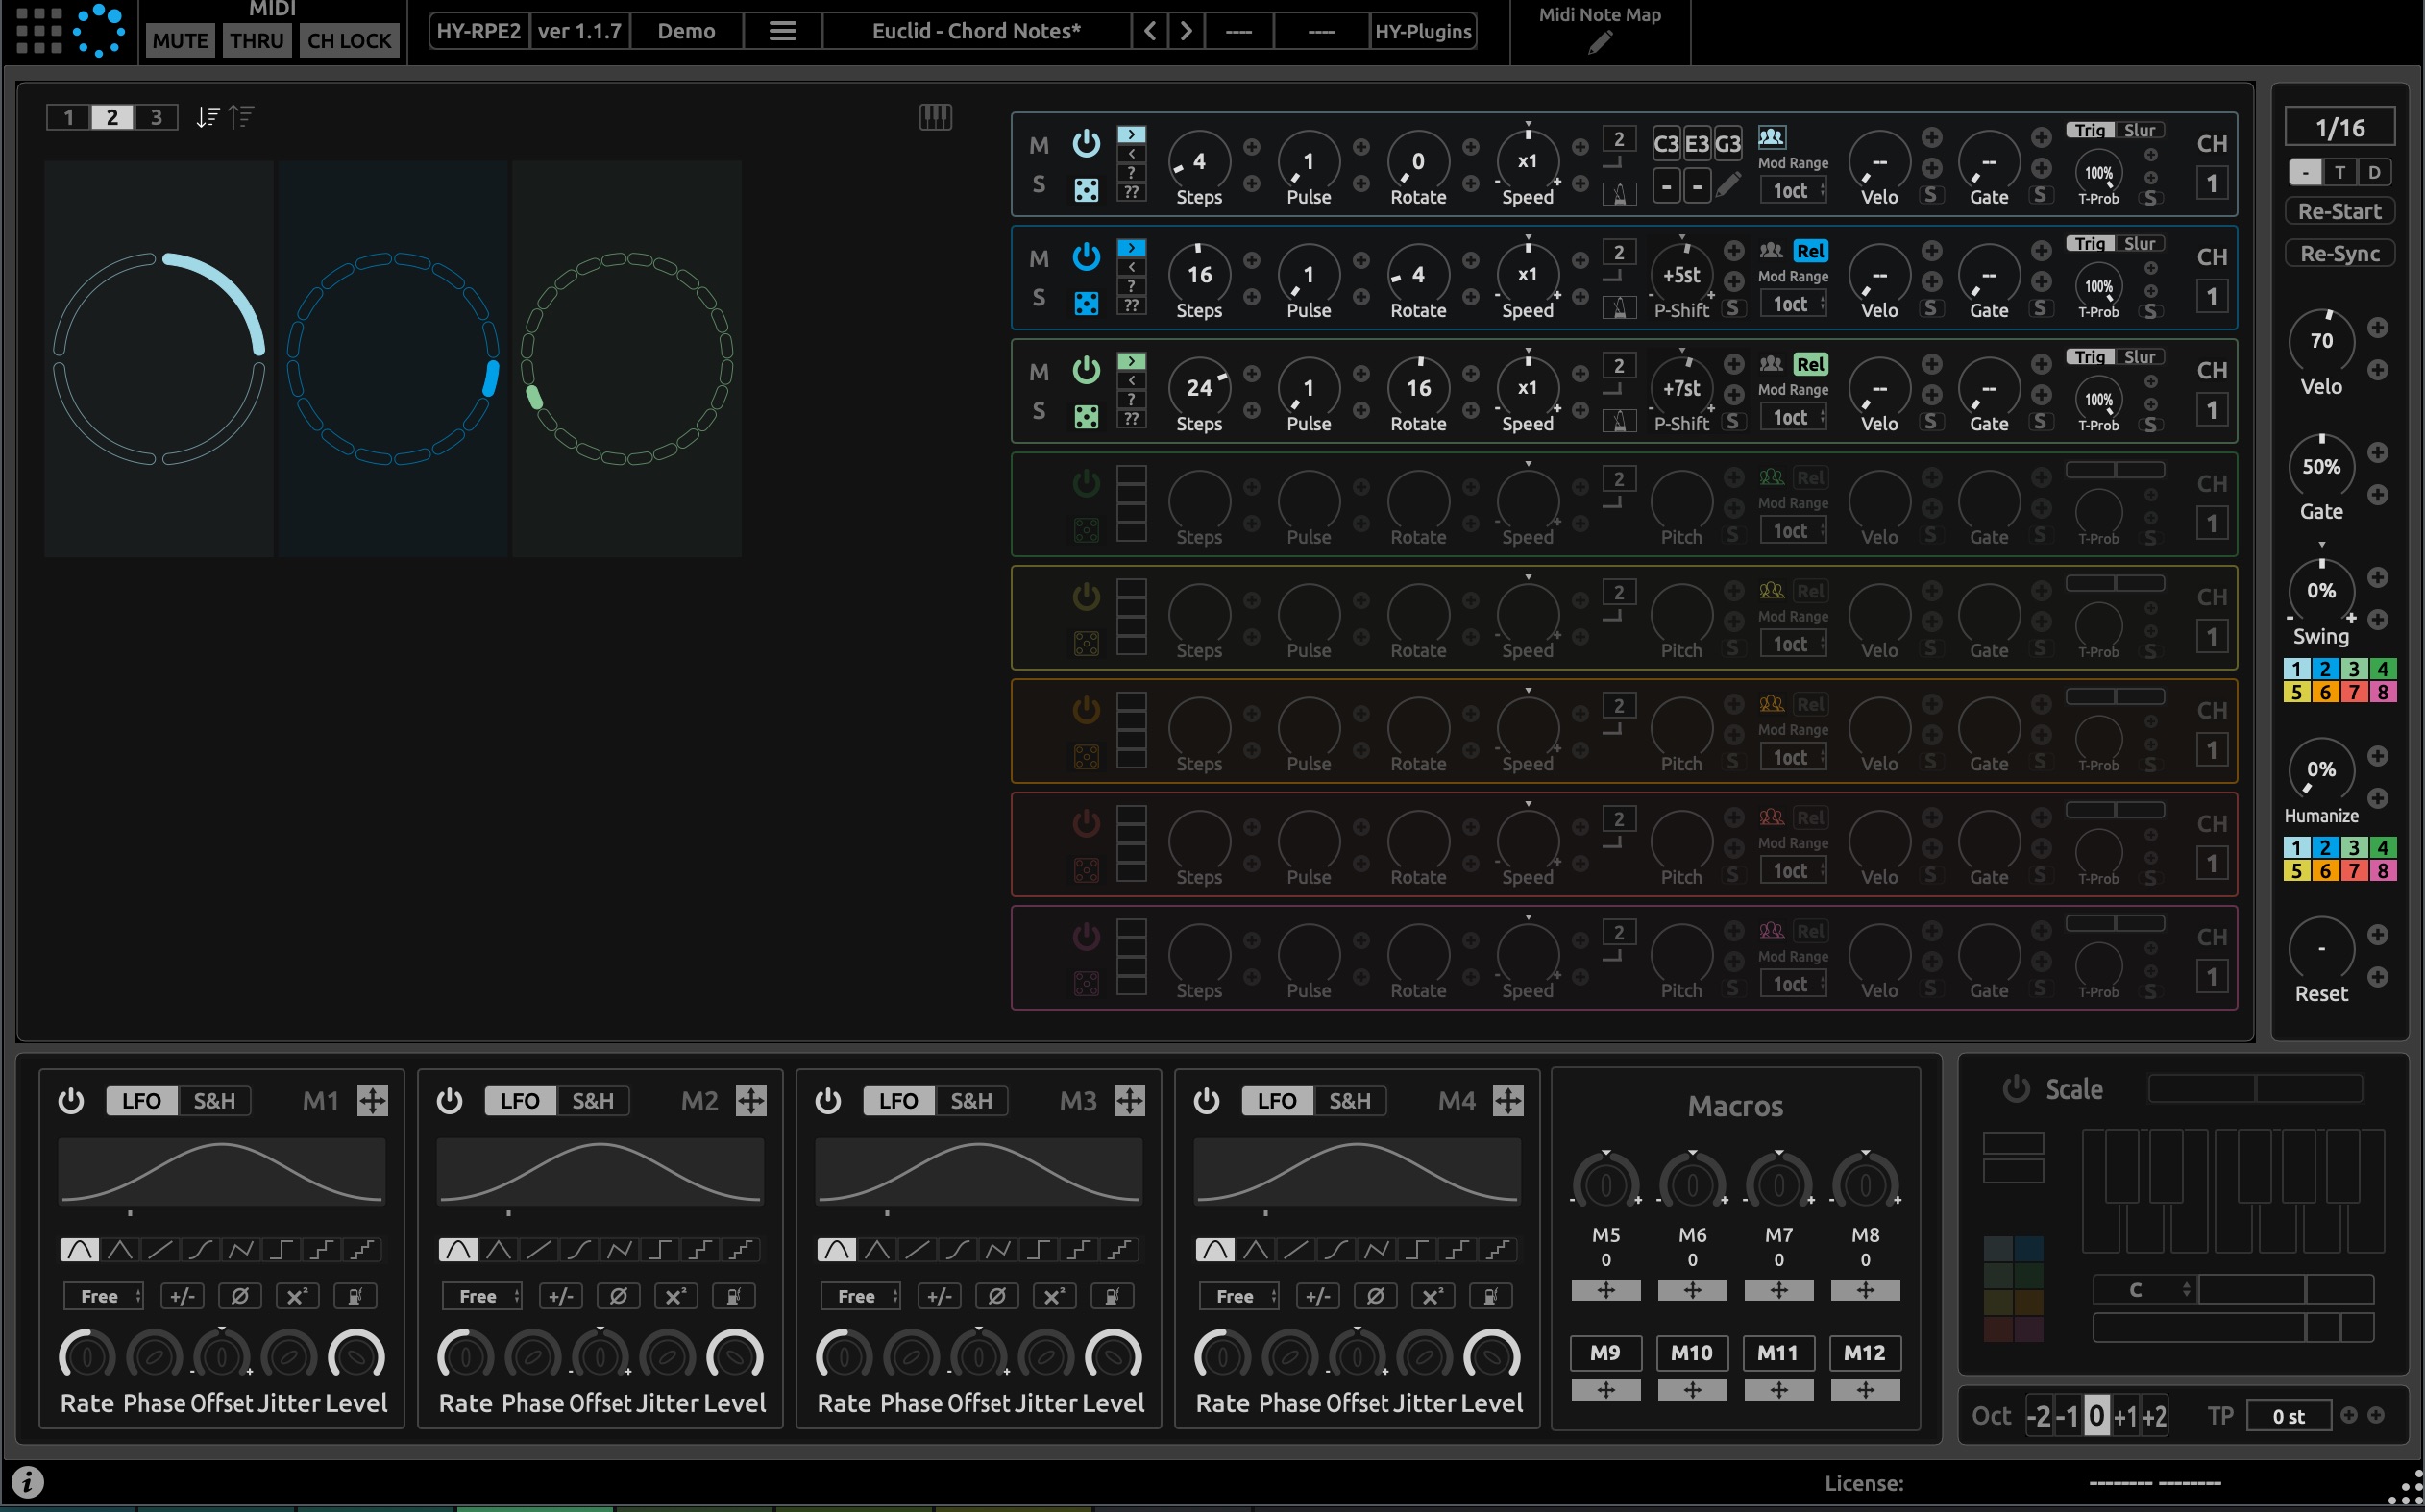This screenshot has width=2425, height=1512.
Task: Click the yellow number 5 swatch under Swing
Action: click(x=2296, y=692)
